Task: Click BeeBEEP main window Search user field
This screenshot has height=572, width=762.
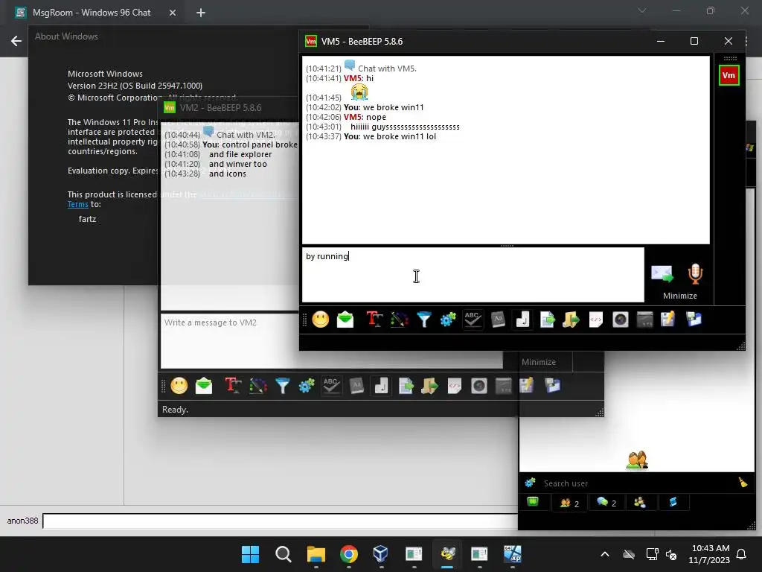Action: pos(637,483)
